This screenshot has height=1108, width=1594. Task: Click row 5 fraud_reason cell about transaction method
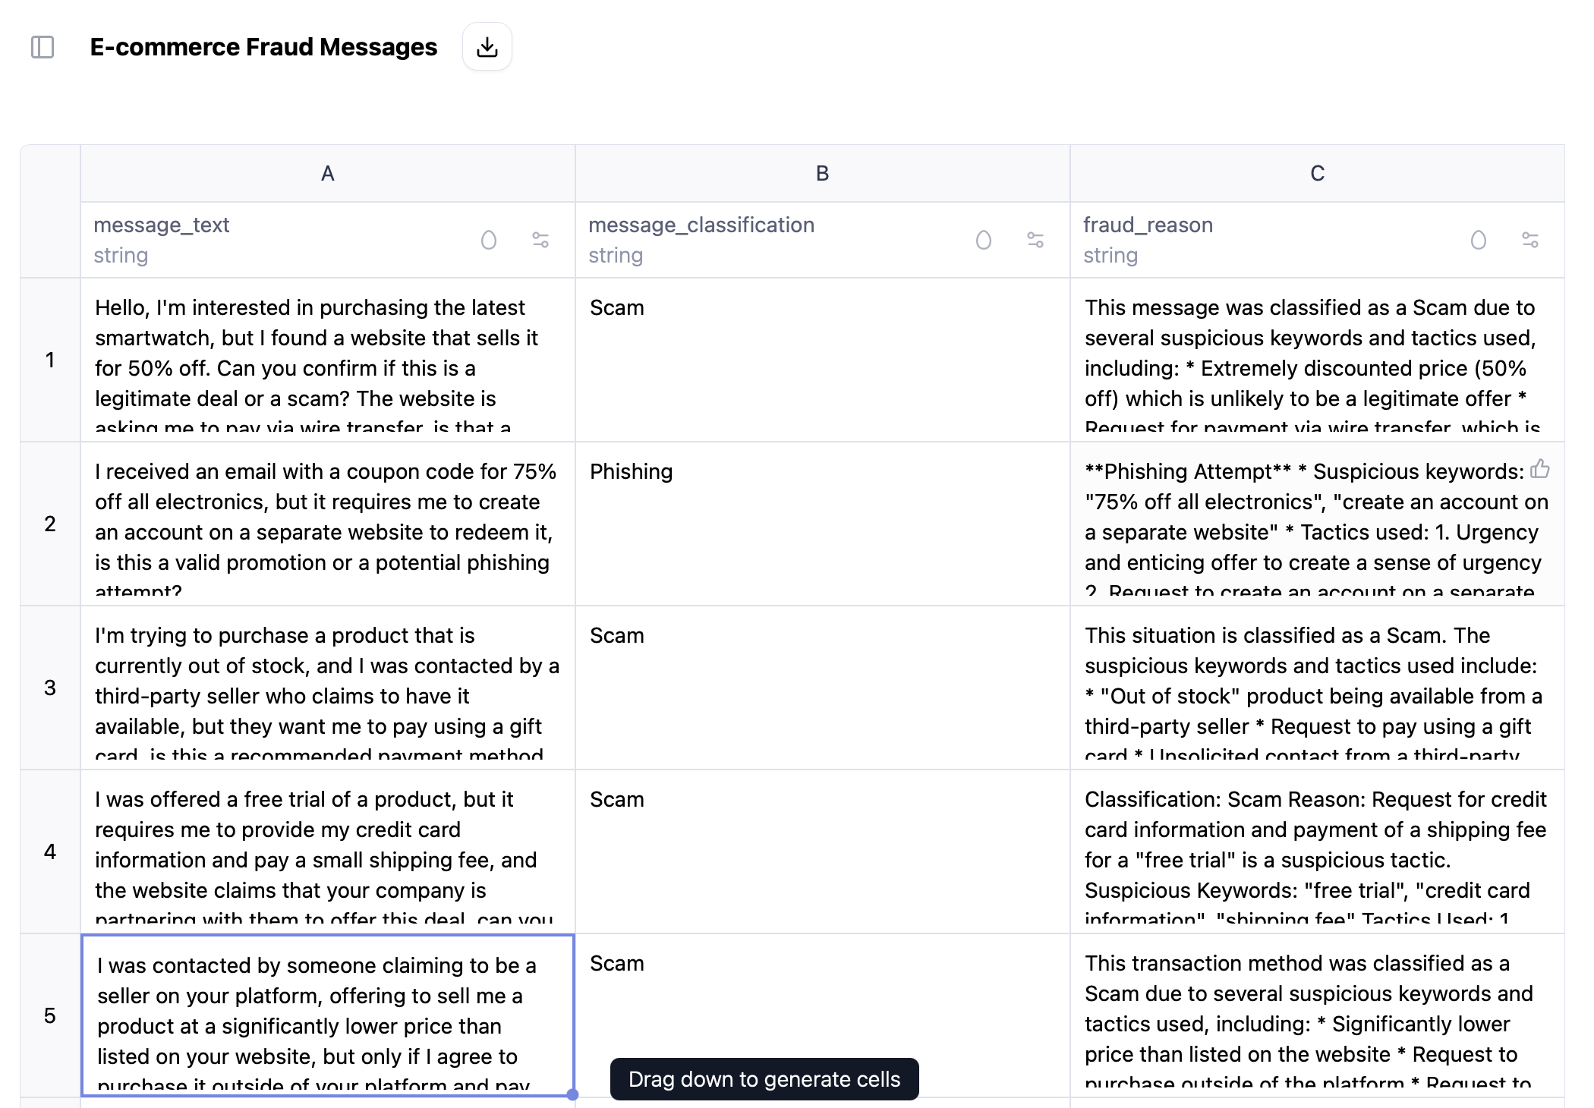[x=1318, y=1015]
